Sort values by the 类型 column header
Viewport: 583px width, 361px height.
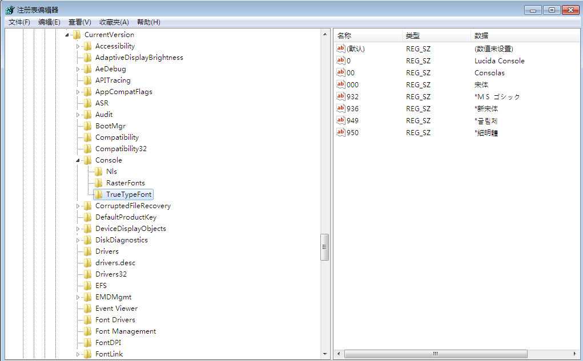click(x=437, y=36)
